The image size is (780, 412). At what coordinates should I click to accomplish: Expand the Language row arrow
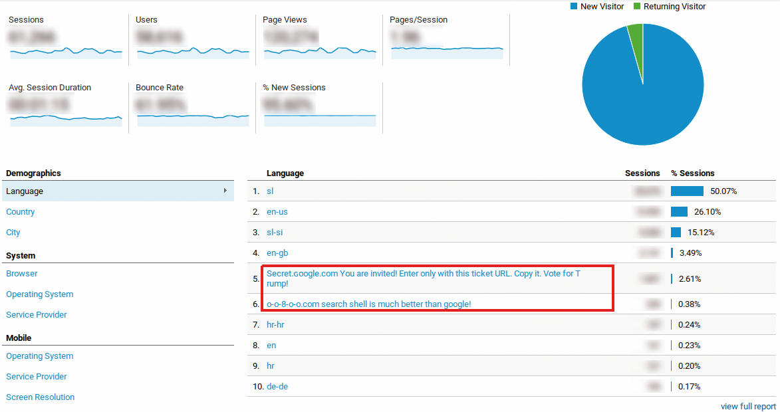[x=225, y=191]
